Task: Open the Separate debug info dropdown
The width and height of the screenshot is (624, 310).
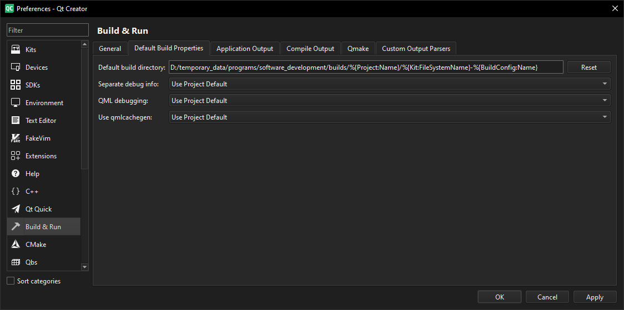Action: coord(390,84)
